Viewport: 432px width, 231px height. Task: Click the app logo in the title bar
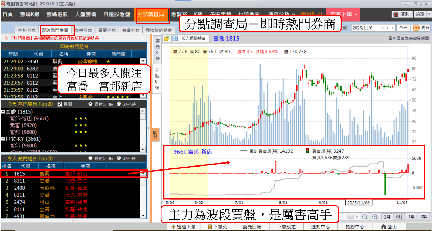coord(3,4)
